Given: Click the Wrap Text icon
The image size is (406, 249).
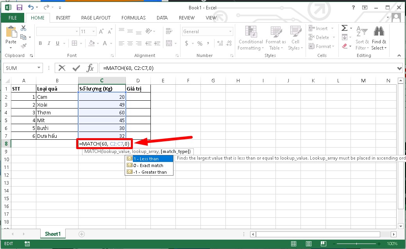Looking at the screenshot, I should coord(169,31).
